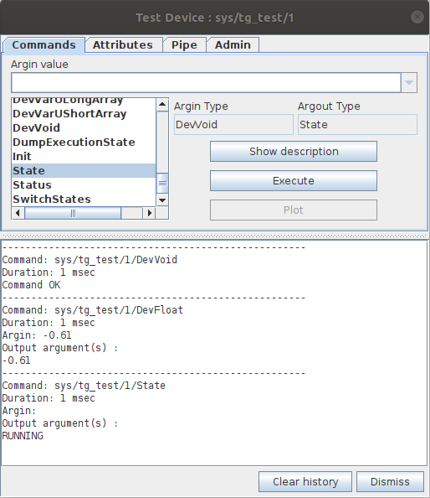The height and width of the screenshot is (498, 430).
Task: Click the Argout Type field showing State
Action: pos(357,124)
